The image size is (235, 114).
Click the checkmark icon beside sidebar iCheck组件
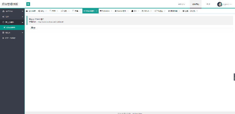4,27
